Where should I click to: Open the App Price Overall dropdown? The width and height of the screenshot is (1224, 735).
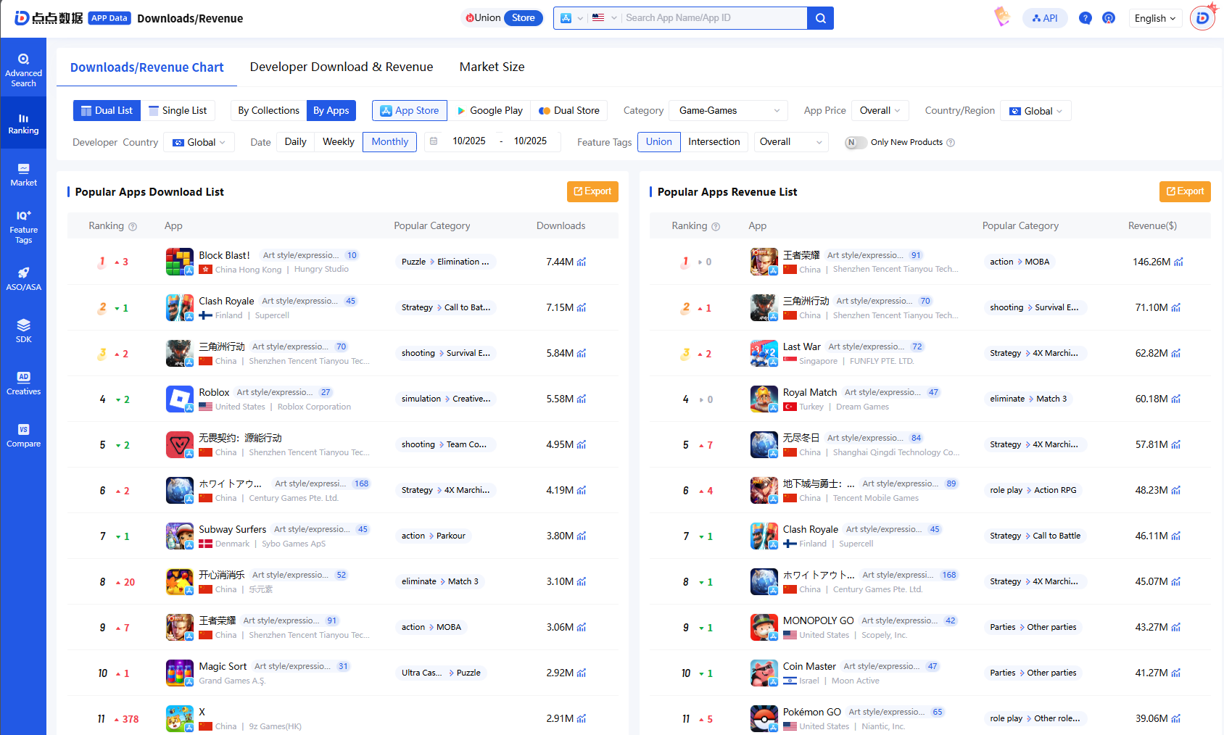[880, 110]
